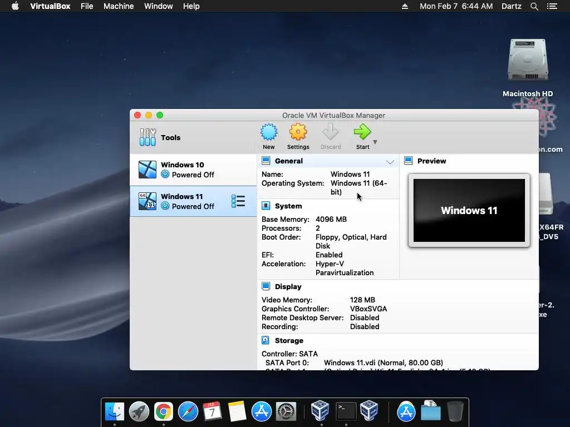Open the Downloads folder stack in Dock

click(x=431, y=411)
